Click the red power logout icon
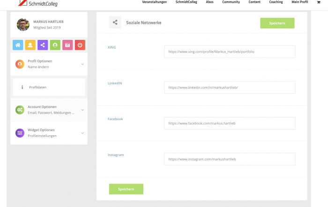Viewport: 328px width, 207px height. 80,46
